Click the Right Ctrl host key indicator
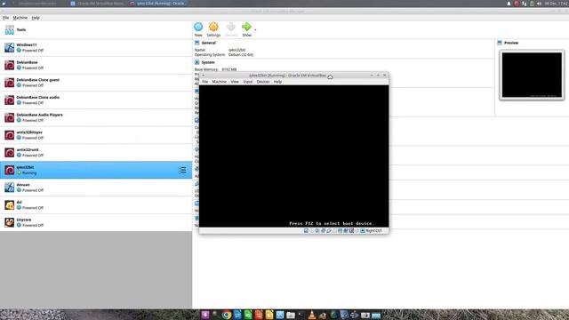This screenshot has height=320, width=569. click(373, 231)
